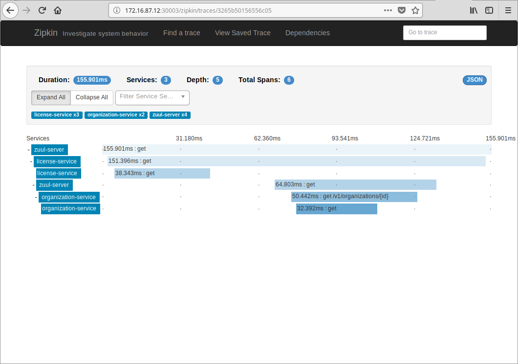518x364 pixels.
Task: Open the 64.803ms get span bar
Action: 355,185
